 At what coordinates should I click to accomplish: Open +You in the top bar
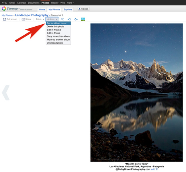pos(4,3)
